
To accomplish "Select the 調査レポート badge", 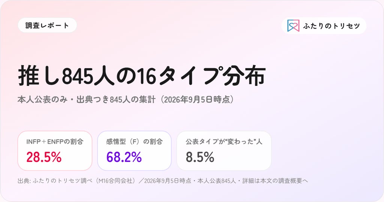I will 47,25.
